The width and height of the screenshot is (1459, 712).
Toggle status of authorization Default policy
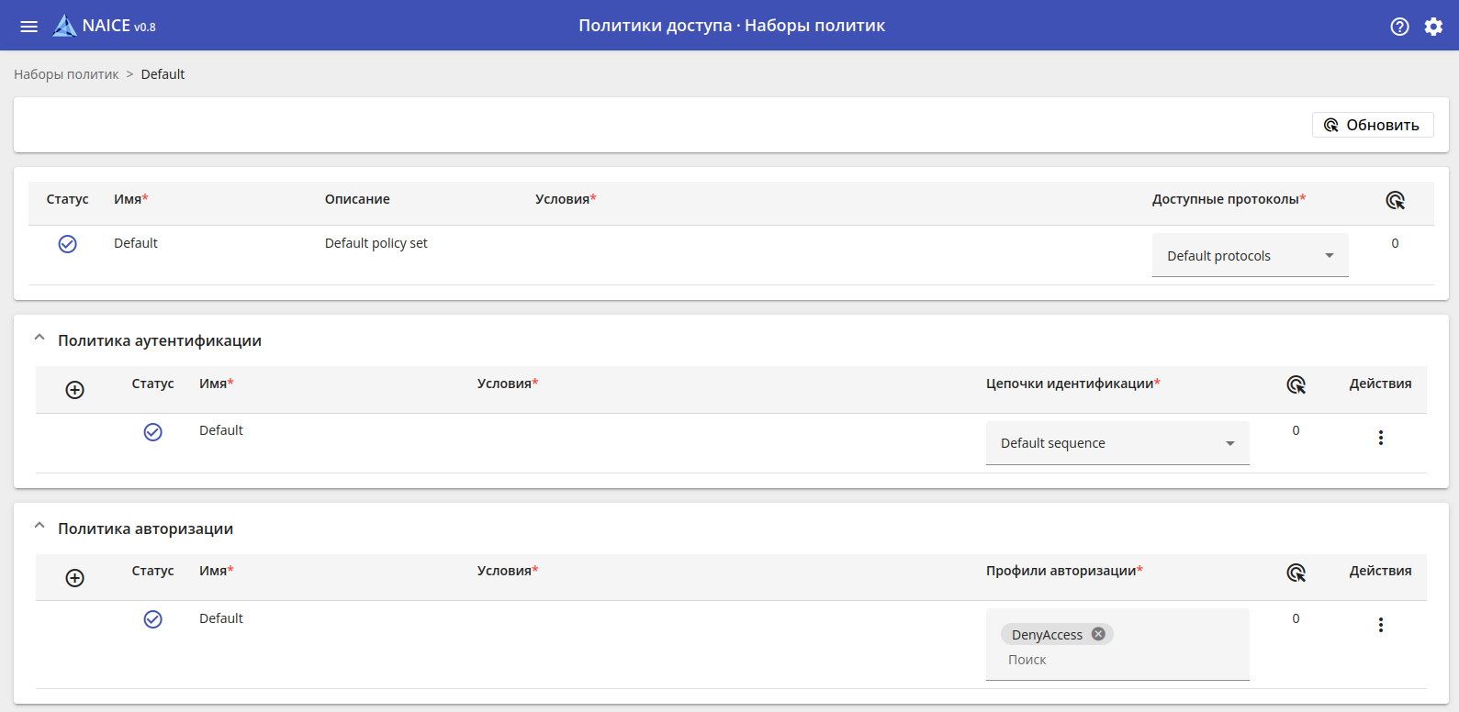point(153,619)
